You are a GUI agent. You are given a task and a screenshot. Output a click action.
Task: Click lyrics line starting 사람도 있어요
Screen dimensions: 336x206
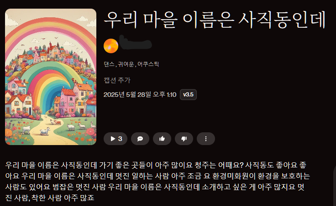tap(155, 187)
